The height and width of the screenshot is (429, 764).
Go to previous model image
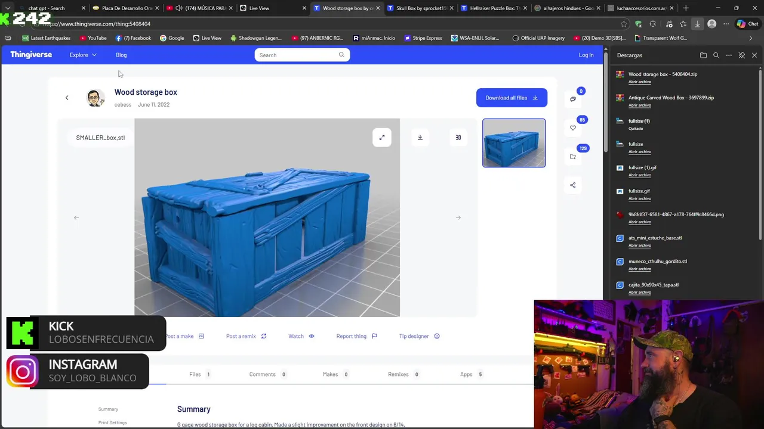coord(76,217)
